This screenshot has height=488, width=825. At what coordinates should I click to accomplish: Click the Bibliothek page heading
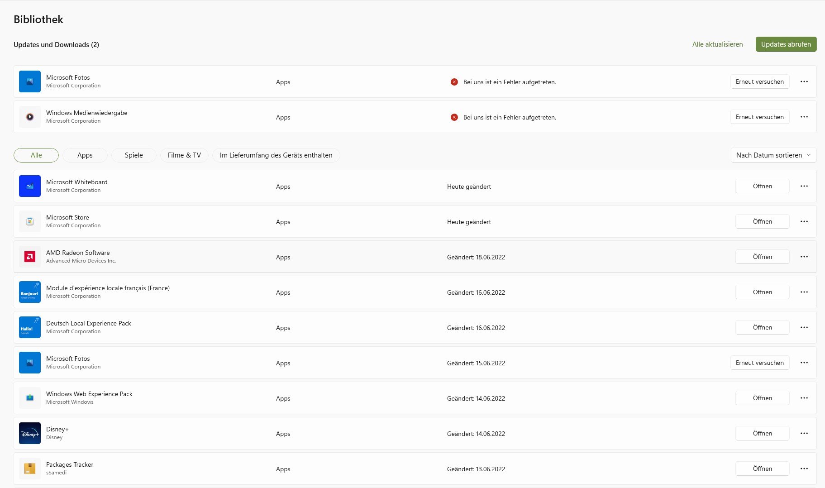38,19
